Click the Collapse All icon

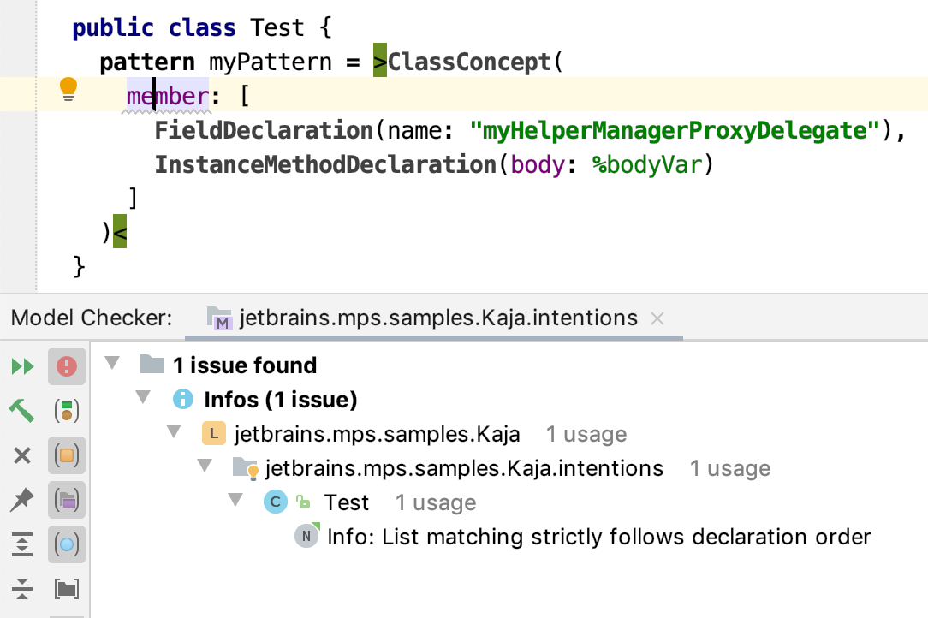pyautogui.click(x=22, y=589)
